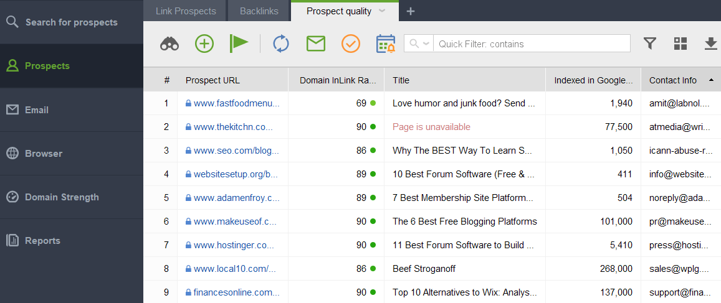Click the binoculars search prospects icon
The image size is (721, 303).
point(170,44)
